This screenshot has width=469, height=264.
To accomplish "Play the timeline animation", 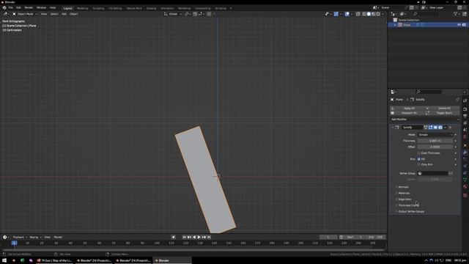I will coord(199,238).
